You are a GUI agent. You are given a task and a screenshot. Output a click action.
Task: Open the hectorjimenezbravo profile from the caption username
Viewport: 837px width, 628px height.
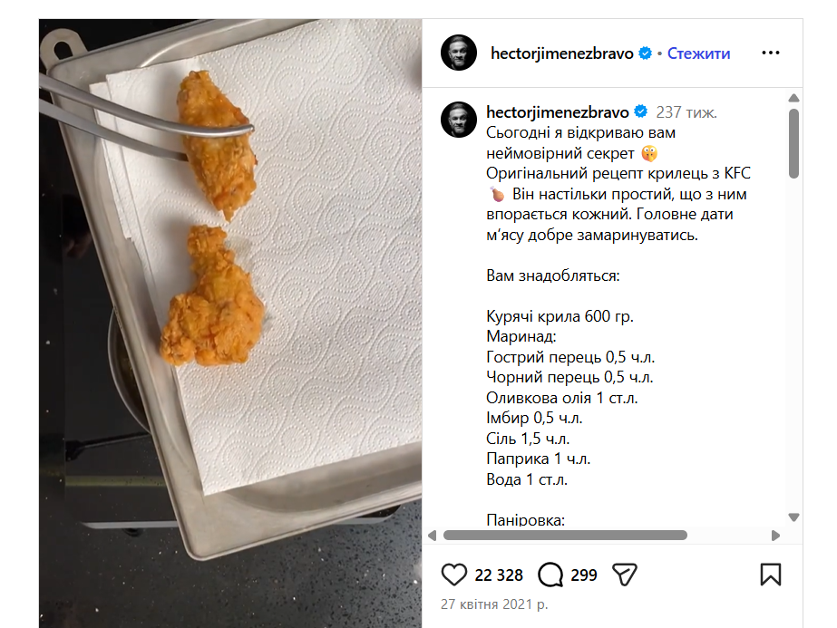point(557,112)
